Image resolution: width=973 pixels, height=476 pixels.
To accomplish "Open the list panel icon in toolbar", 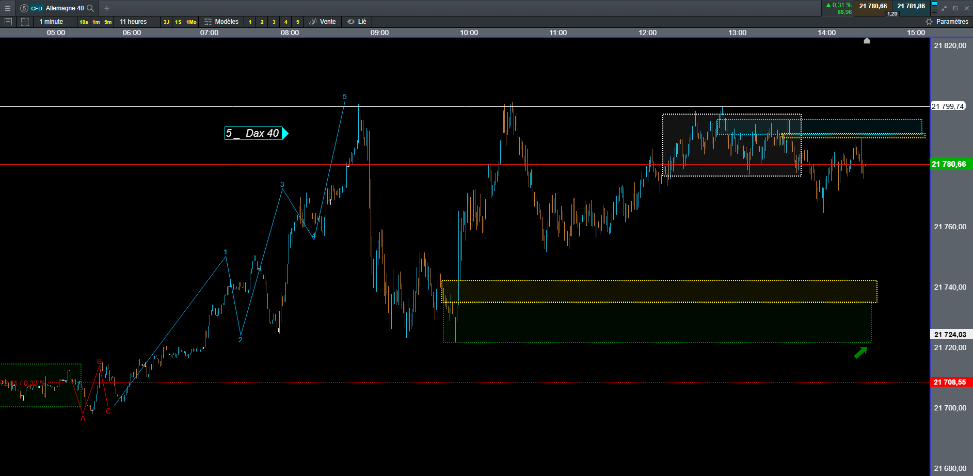I will pyautogui.click(x=8, y=22).
